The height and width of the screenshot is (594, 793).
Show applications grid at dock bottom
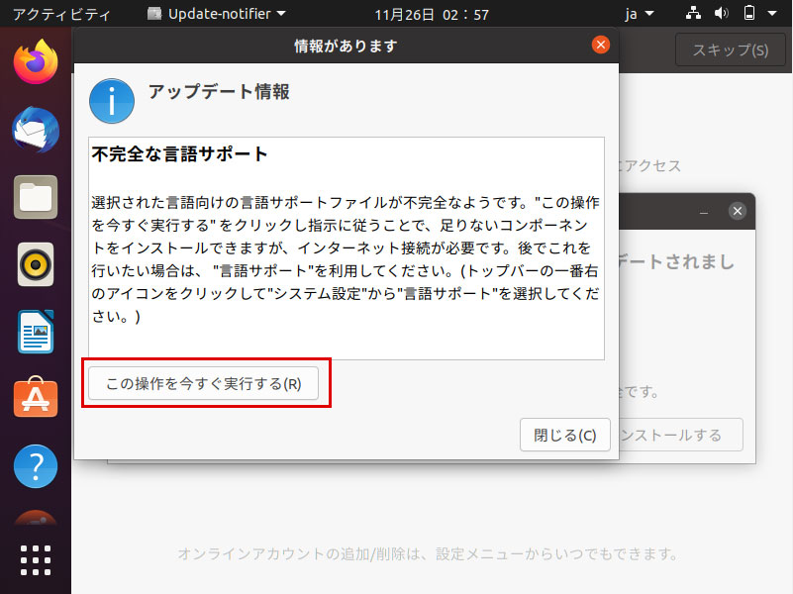36,560
